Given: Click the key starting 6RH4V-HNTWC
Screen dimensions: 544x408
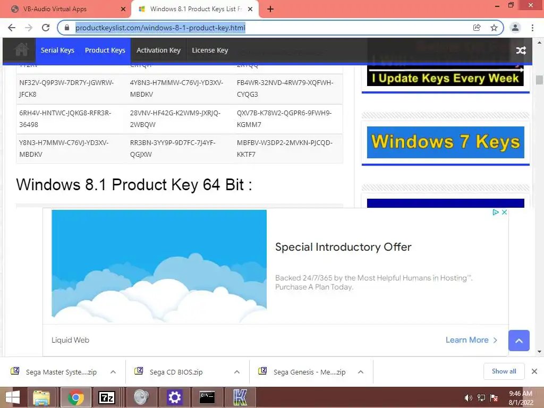Looking at the screenshot, I should (x=65, y=118).
